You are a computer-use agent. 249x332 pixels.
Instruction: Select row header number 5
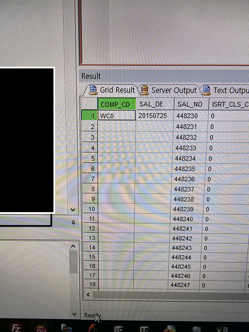(x=90, y=158)
